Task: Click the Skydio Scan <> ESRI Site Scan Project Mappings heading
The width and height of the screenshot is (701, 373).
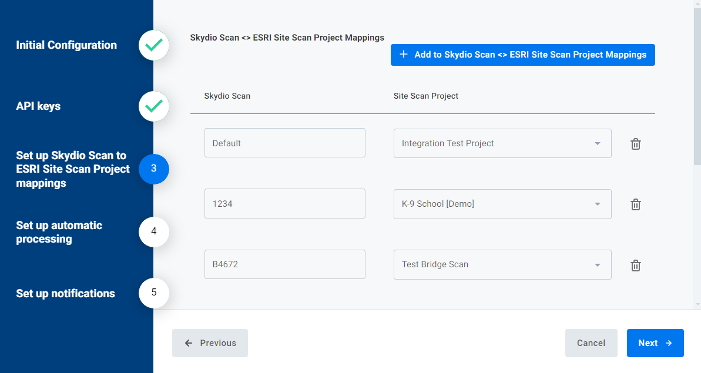Action: point(287,38)
